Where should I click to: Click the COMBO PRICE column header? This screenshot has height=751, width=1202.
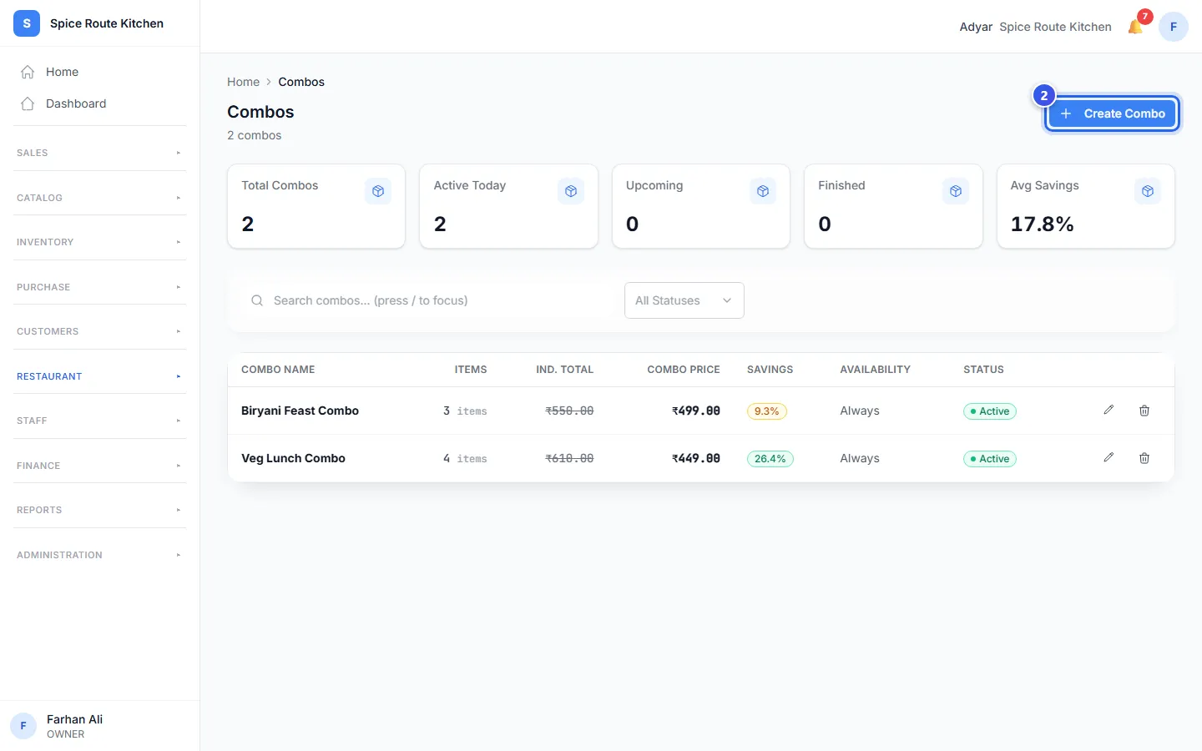point(683,370)
